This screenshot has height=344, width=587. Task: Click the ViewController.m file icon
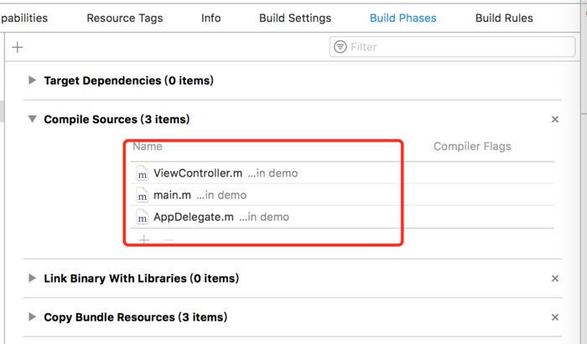[x=142, y=173]
